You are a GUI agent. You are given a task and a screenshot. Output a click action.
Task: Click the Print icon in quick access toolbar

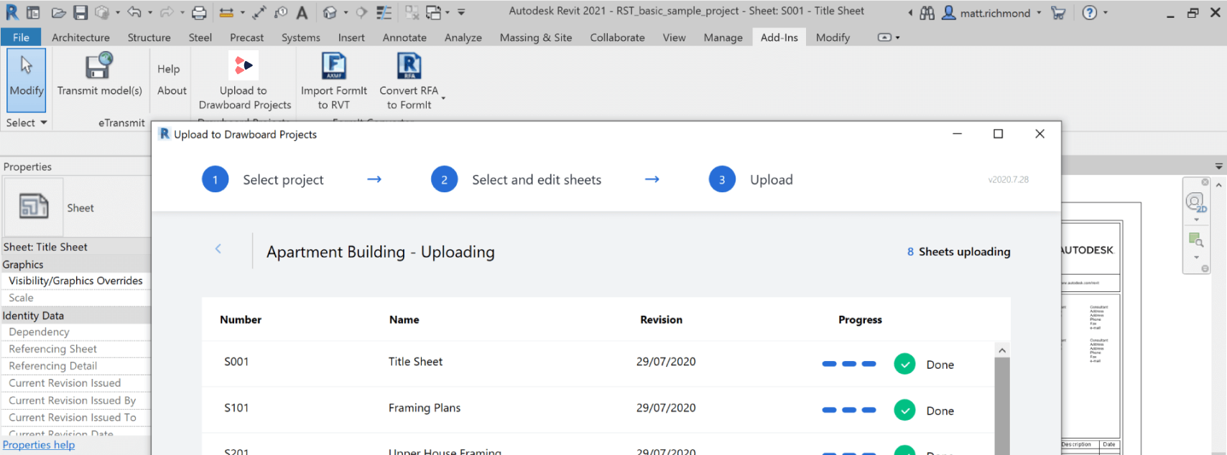tap(200, 13)
